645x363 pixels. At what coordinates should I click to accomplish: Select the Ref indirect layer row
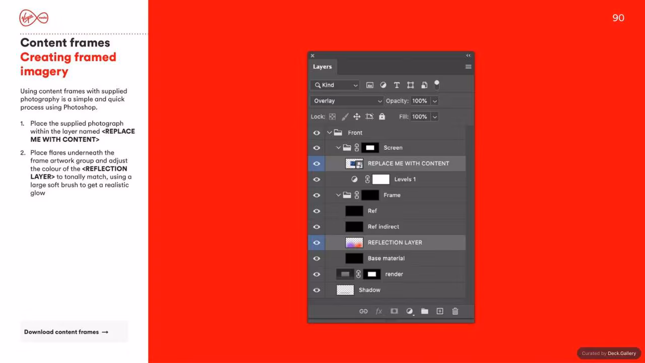point(386,227)
